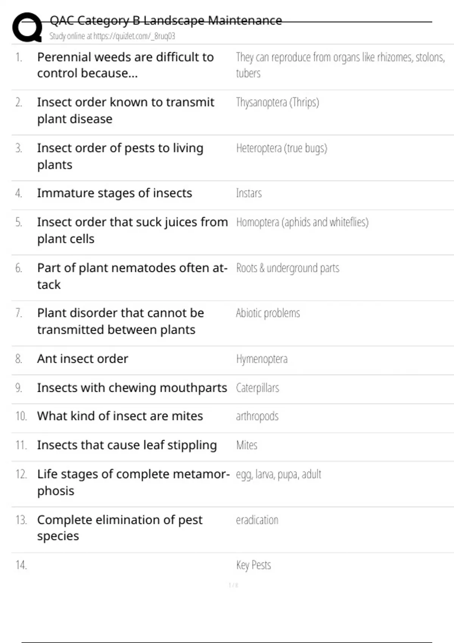Click the eradication definition
This screenshot has height=643, width=454.
click(257, 520)
